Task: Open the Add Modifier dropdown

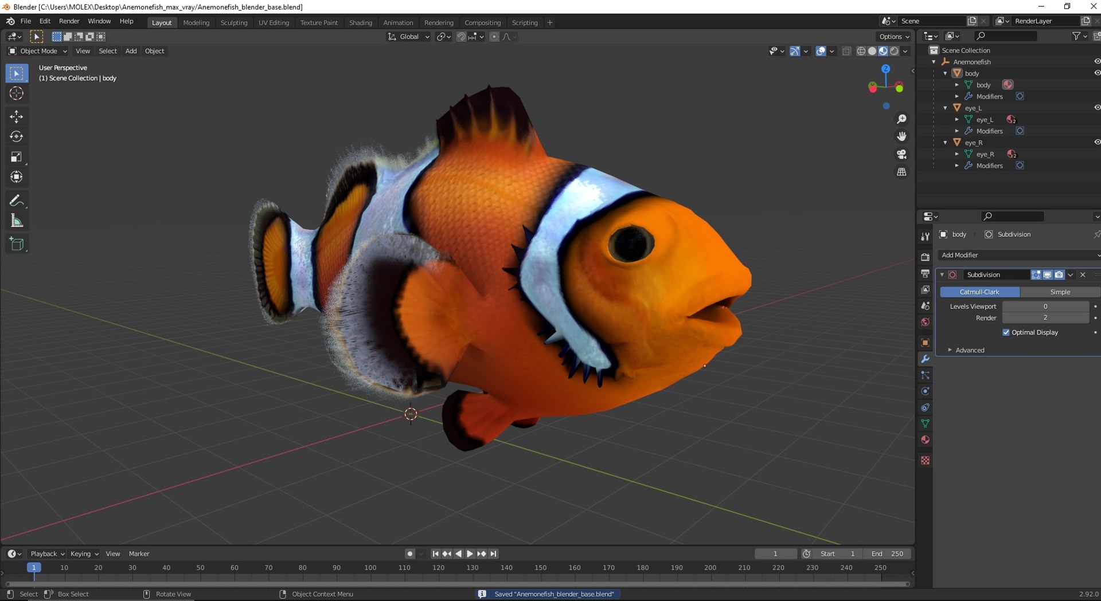Action: (1019, 255)
